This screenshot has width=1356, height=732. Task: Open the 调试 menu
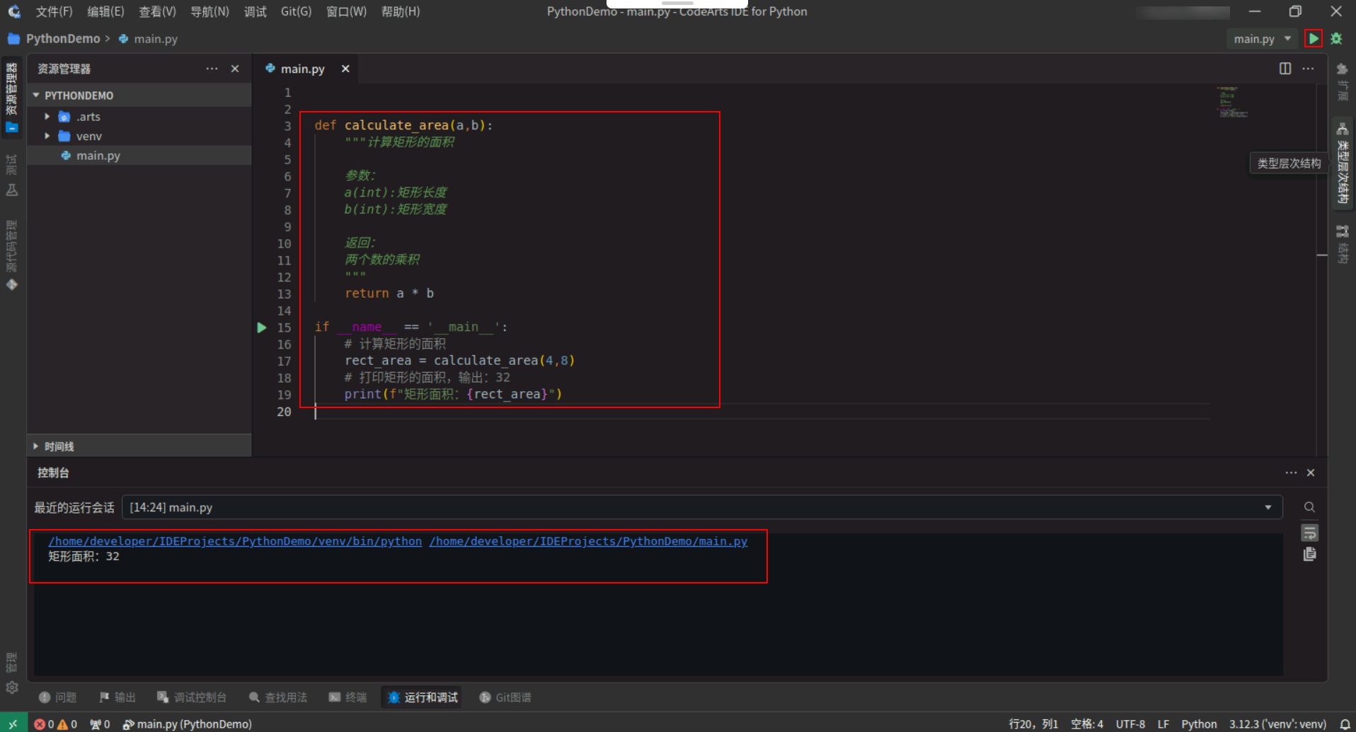(x=255, y=11)
